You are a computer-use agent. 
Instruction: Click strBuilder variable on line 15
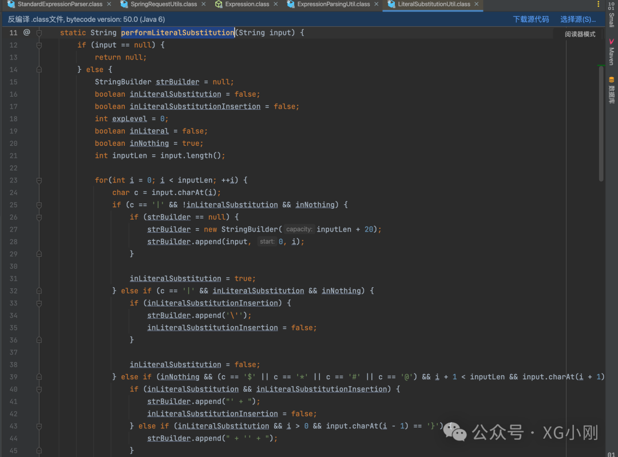pyautogui.click(x=177, y=82)
